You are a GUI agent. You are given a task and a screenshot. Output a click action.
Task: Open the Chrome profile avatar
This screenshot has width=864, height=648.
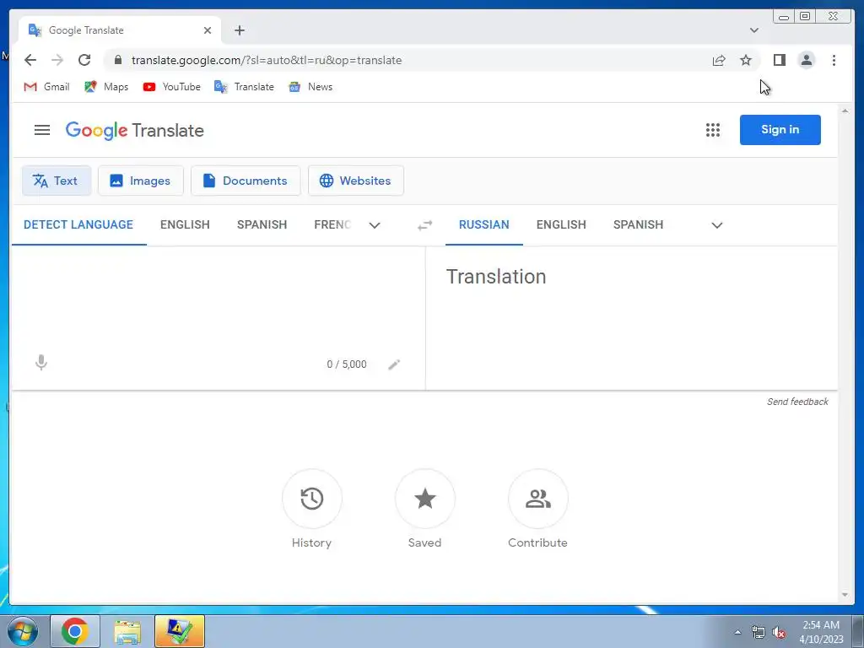click(806, 60)
